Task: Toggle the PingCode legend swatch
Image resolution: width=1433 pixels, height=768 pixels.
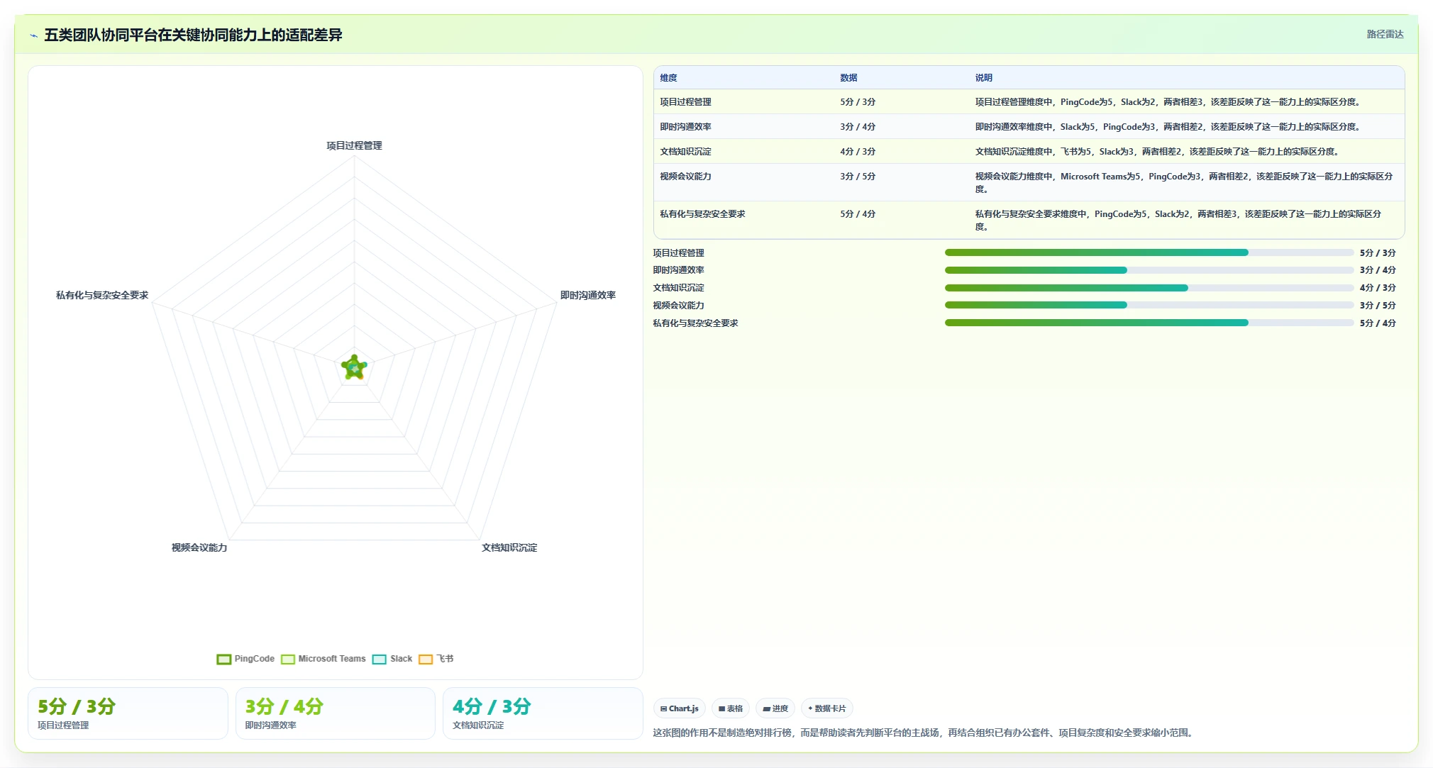Action: pos(224,659)
